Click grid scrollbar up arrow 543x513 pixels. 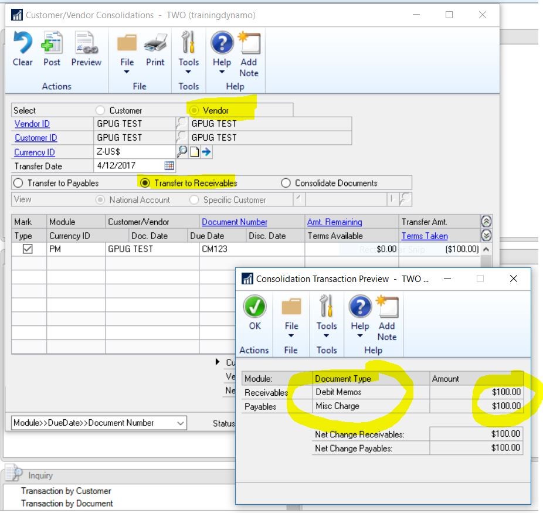[x=486, y=249]
